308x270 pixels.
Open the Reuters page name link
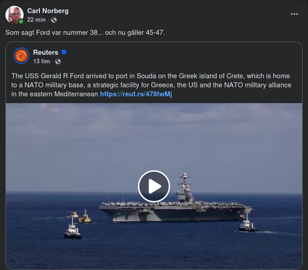click(x=46, y=52)
